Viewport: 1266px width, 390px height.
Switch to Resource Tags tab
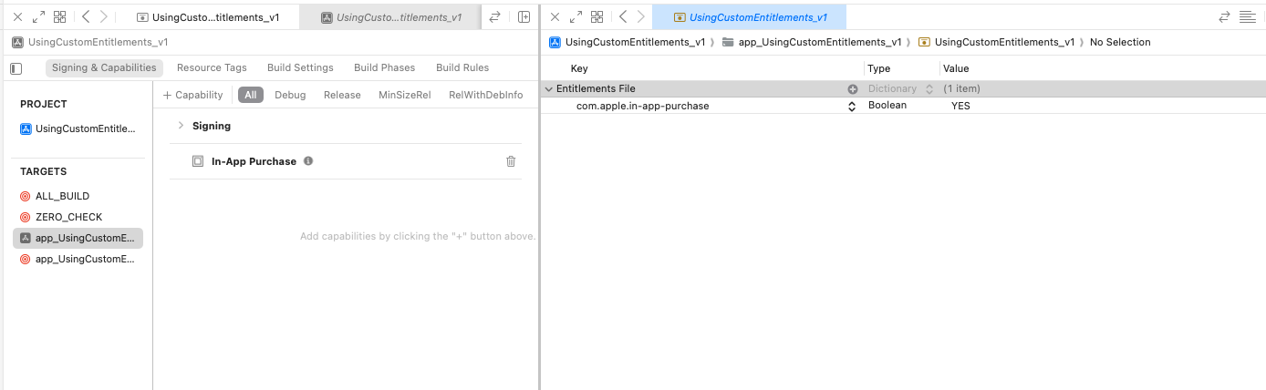coord(212,67)
